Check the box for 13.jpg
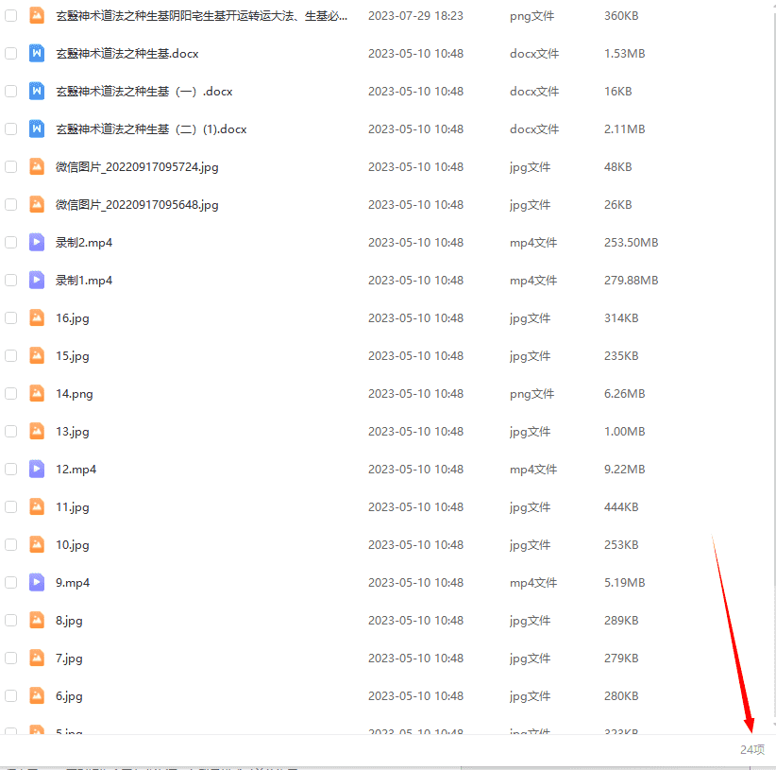Viewport: 776px width, 770px height. [x=11, y=432]
